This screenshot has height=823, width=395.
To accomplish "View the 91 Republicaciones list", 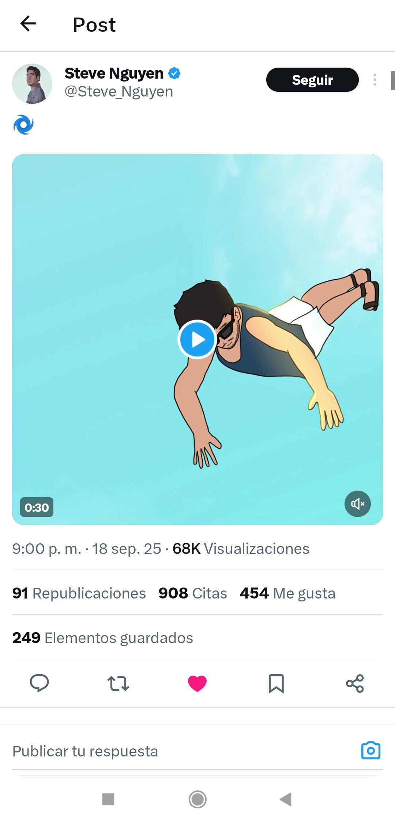I will tap(79, 593).
